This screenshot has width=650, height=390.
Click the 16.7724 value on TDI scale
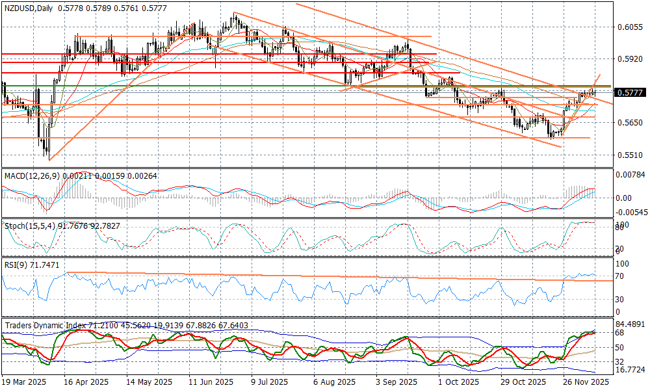tap(631, 369)
